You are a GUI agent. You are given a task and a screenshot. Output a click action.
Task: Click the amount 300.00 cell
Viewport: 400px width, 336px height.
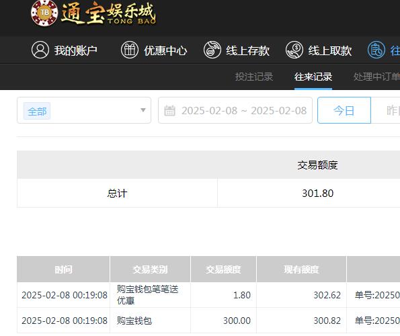click(x=223, y=321)
